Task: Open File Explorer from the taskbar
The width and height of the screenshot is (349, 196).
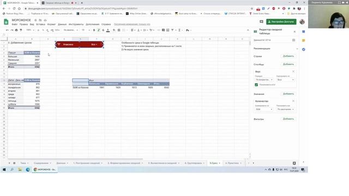Action: click(x=20, y=169)
